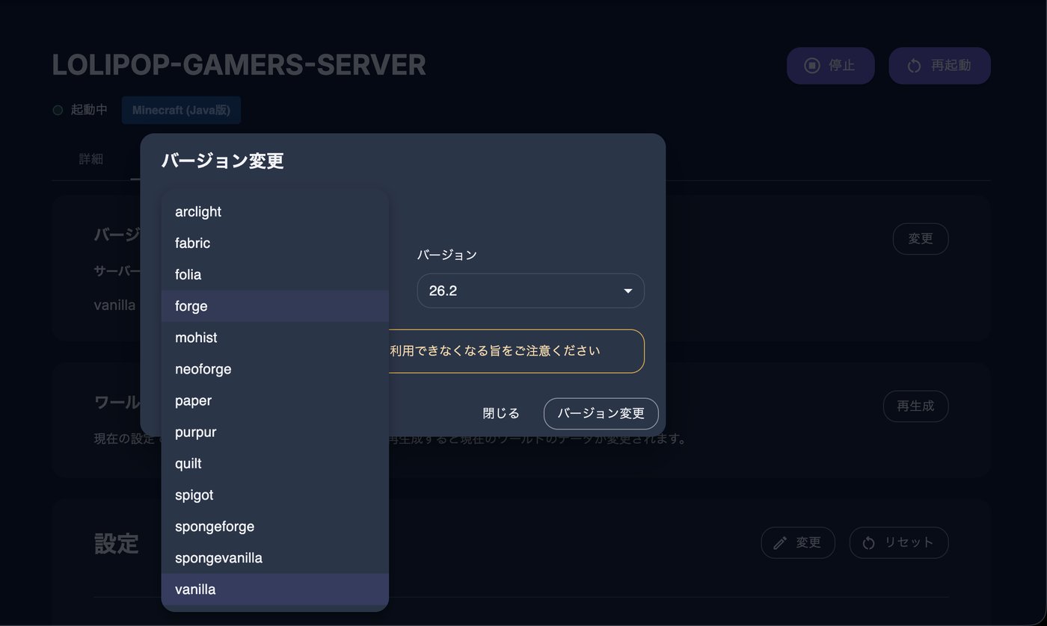Select the forge server type
This screenshot has height=626, width=1047.
(274, 306)
